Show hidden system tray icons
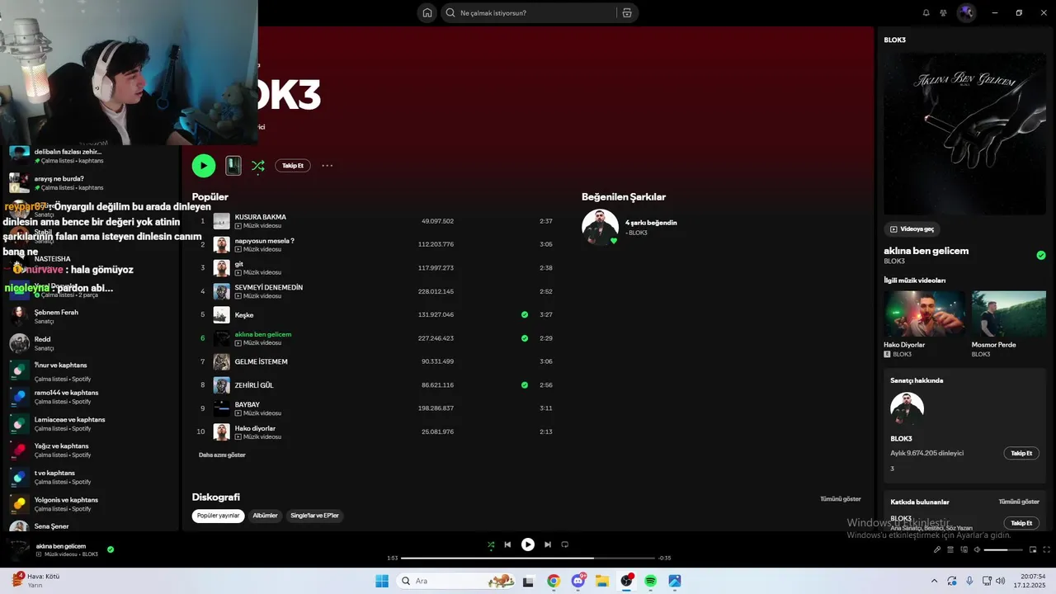The image size is (1056, 594). [x=934, y=581]
